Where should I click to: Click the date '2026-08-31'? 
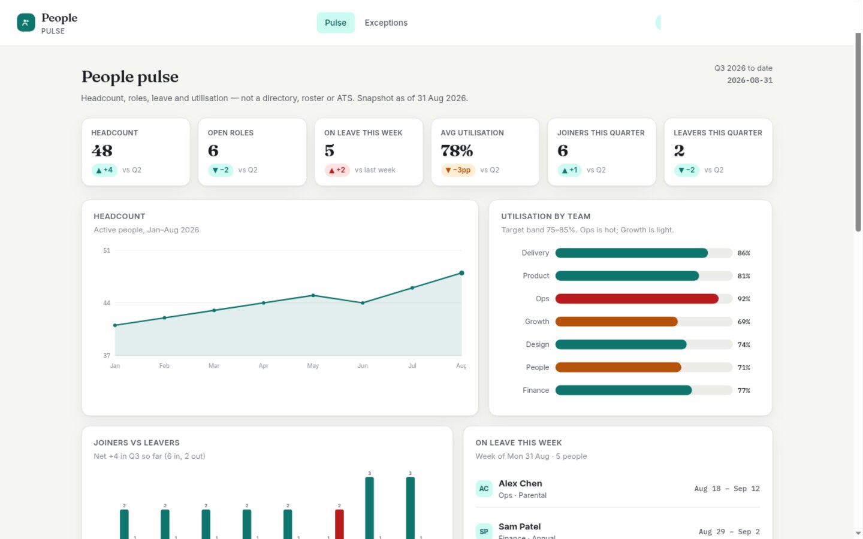point(750,80)
